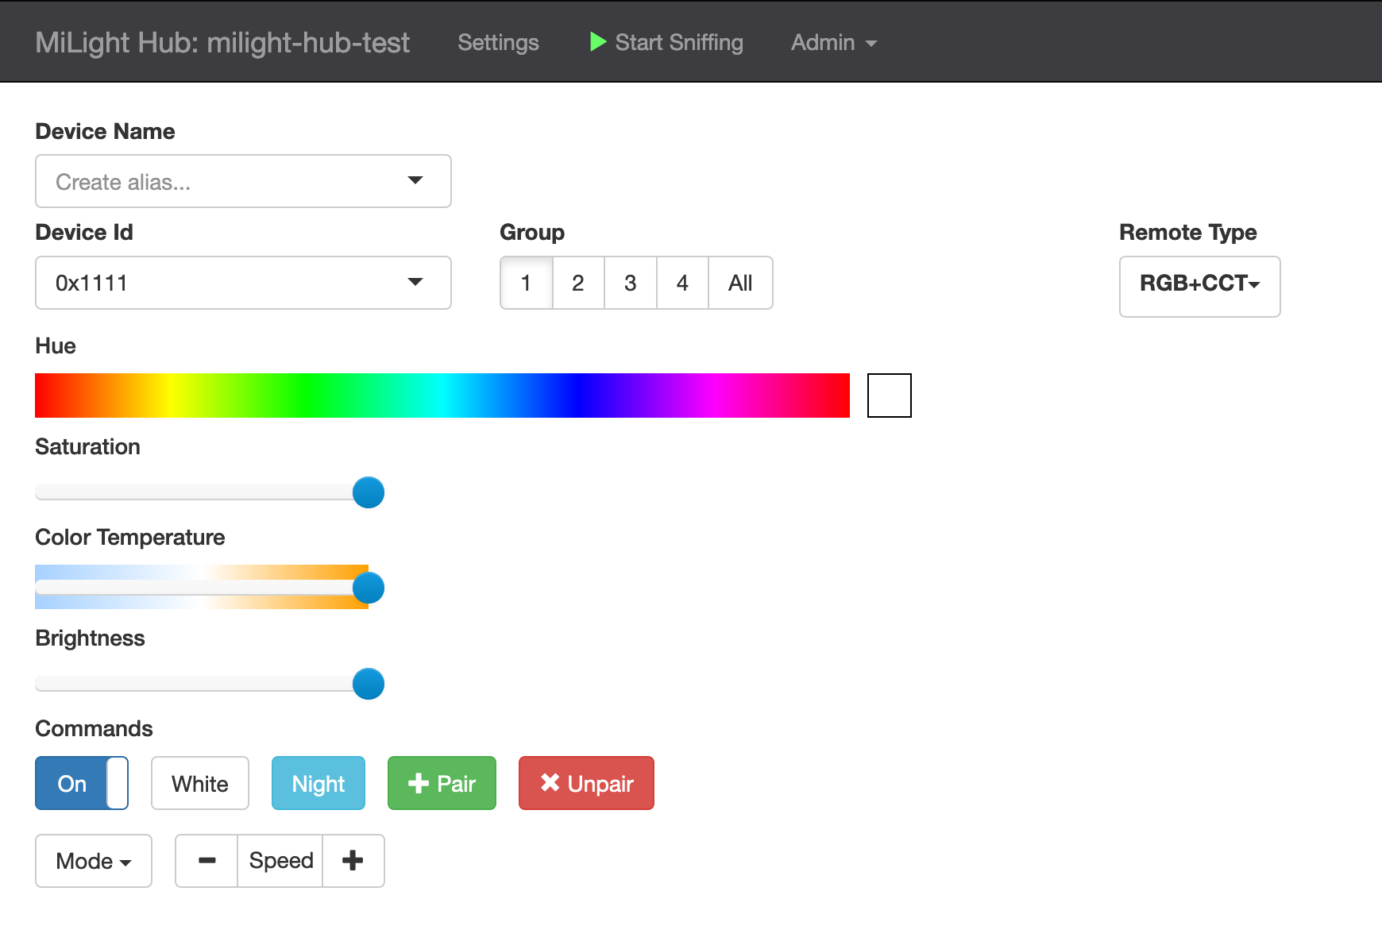Pick a color on the Hue bar
Image resolution: width=1382 pixels, height=926 pixels.
[442, 395]
